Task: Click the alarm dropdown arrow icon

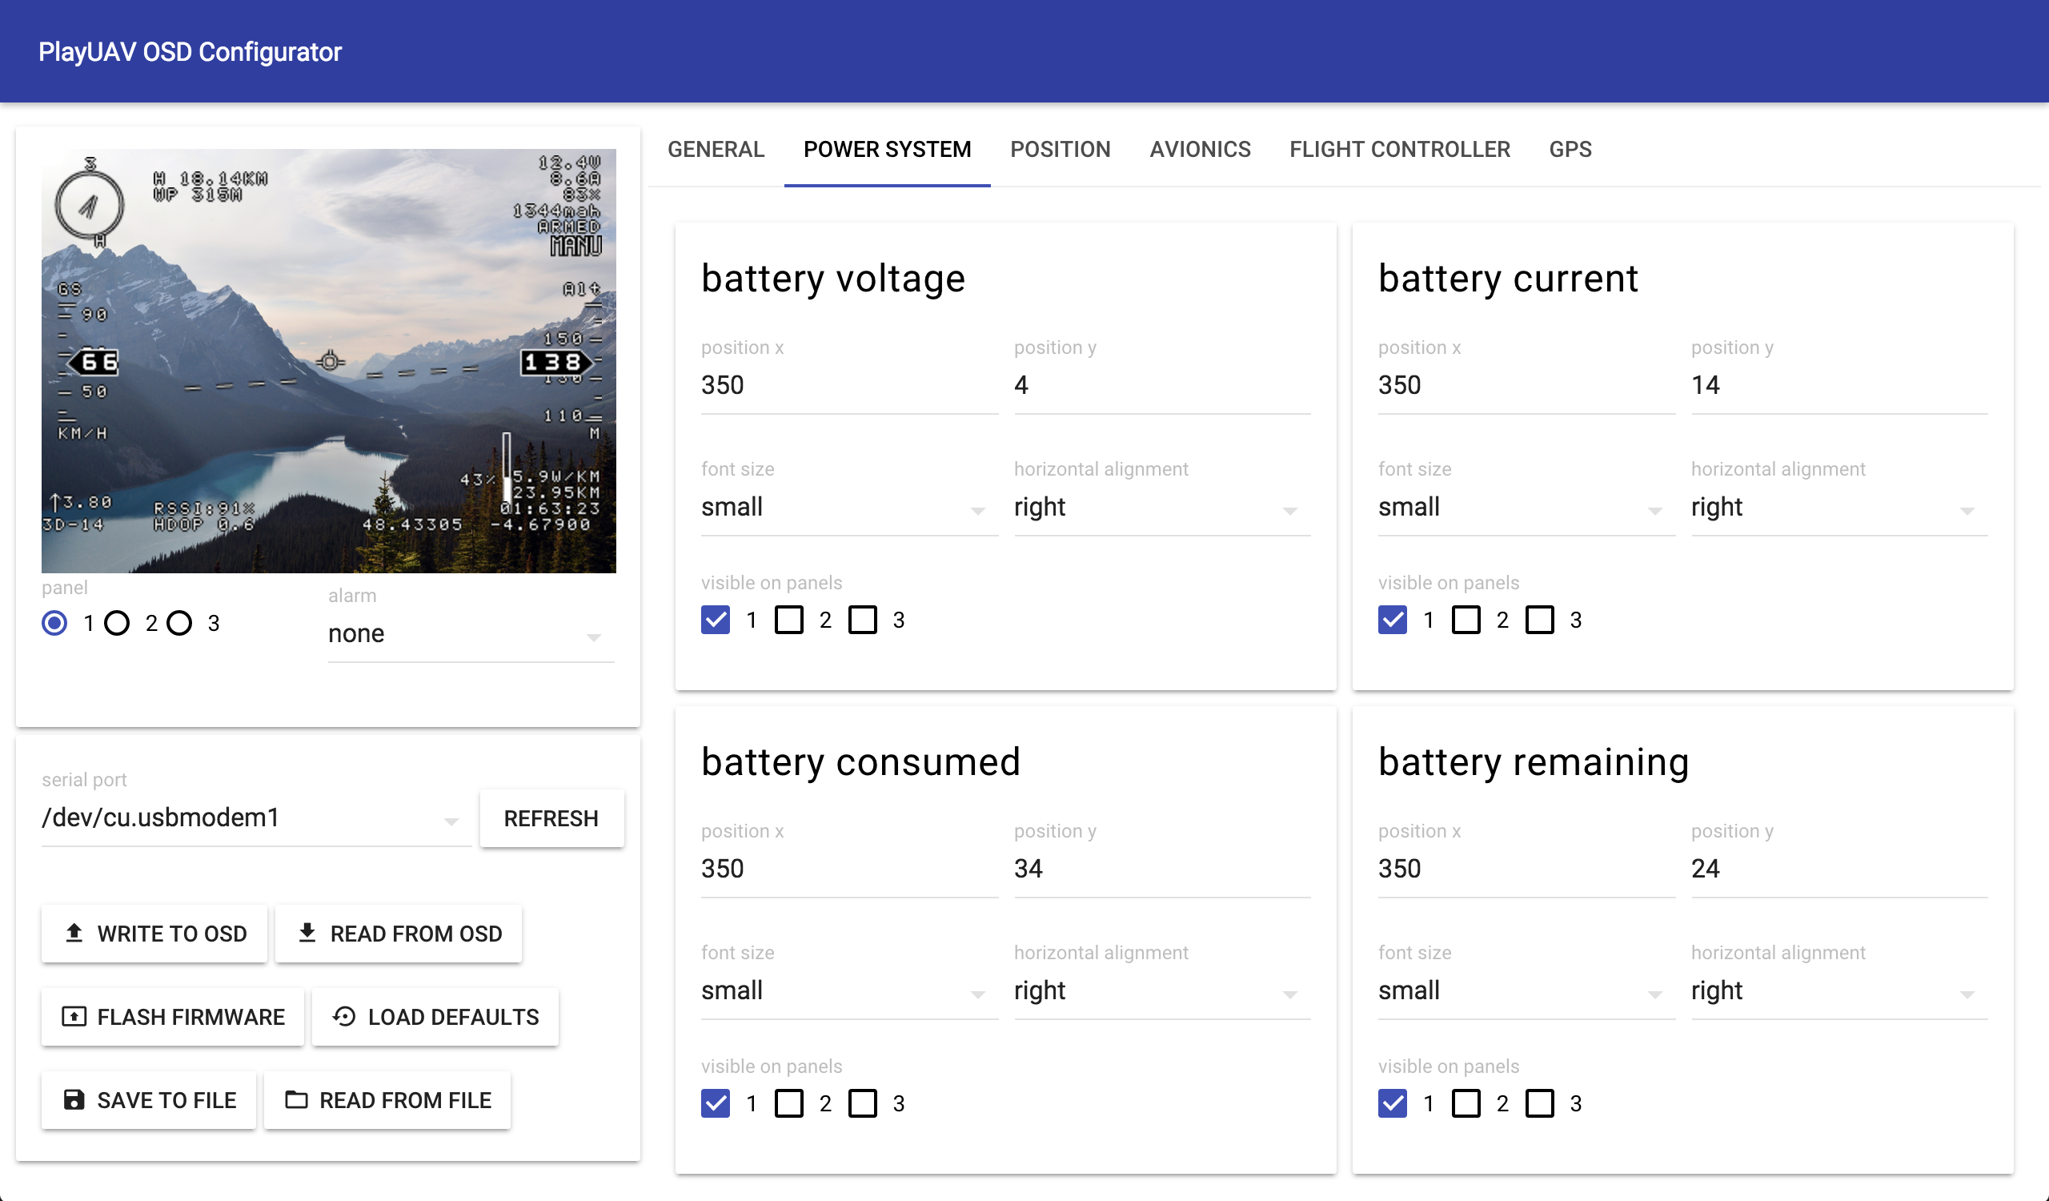Action: click(x=594, y=637)
